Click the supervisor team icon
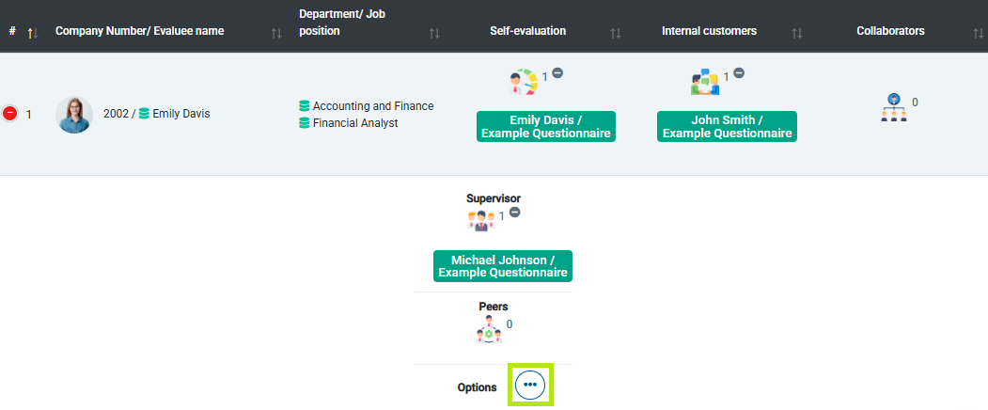Screen dimensions: 988x410 480,221
